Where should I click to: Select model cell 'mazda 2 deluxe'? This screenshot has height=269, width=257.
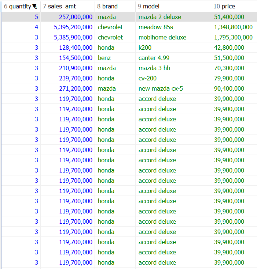click(173, 17)
